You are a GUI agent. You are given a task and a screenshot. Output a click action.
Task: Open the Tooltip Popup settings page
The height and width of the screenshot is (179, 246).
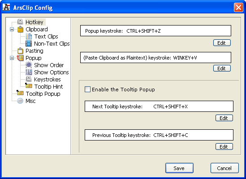click(x=43, y=94)
